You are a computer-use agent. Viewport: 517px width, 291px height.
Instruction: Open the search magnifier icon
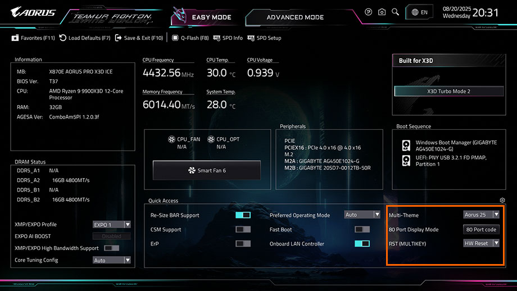[396, 12]
